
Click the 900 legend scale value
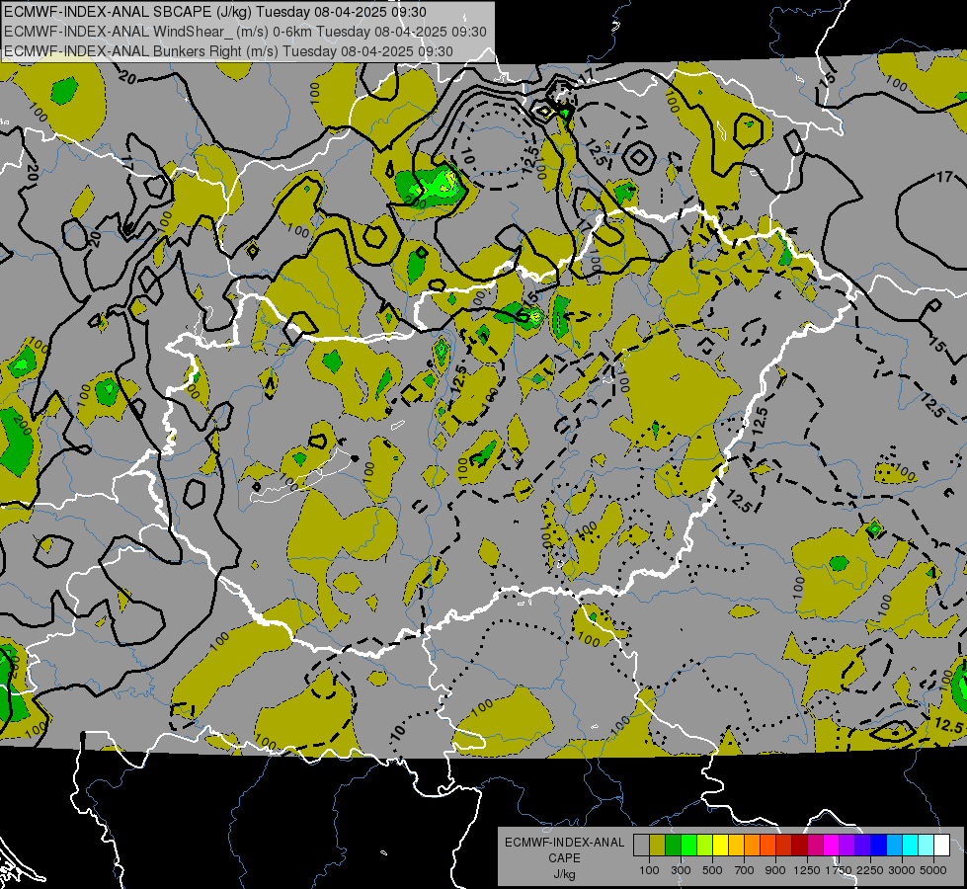point(775,870)
